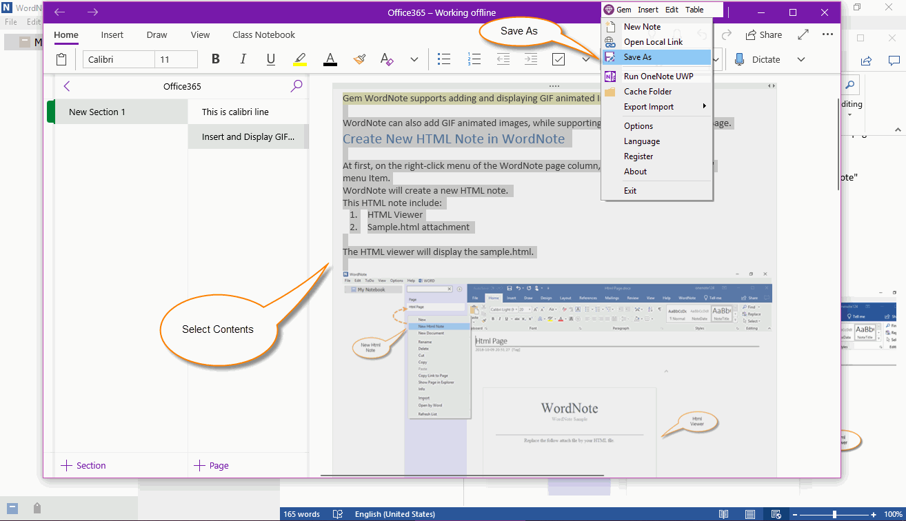Enter full screen mode with diagonal arrows
906x521 pixels.
pos(803,34)
